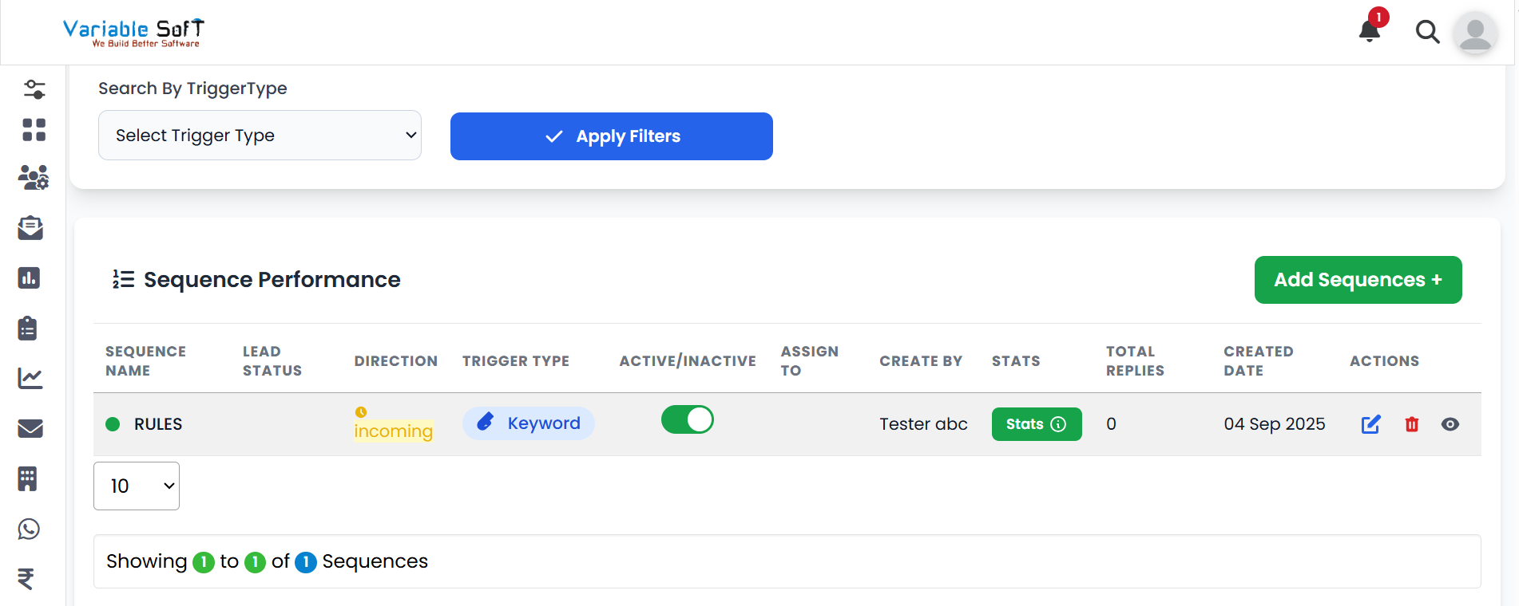1519x606 pixels.
Task: Open the dashboard grid sidebar icon
Action: tap(34, 130)
